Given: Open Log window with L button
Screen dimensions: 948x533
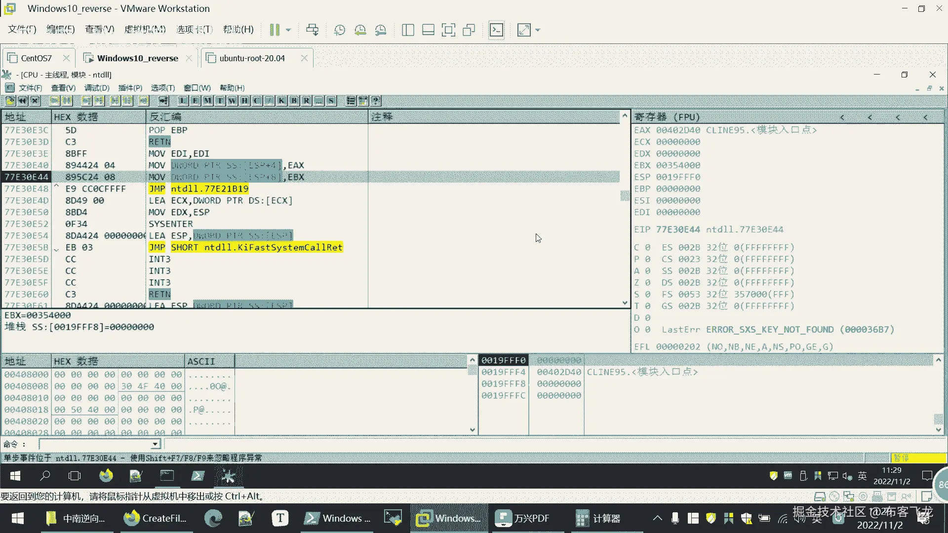Looking at the screenshot, I should (x=183, y=101).
